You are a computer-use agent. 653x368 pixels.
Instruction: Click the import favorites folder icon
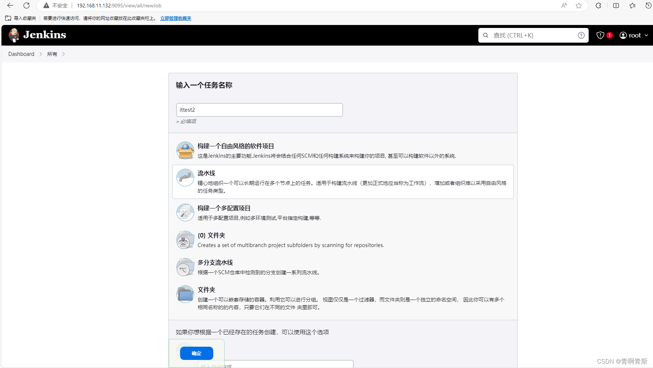pos(8,18)
